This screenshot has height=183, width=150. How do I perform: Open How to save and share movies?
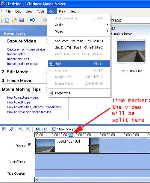(29, 112)
